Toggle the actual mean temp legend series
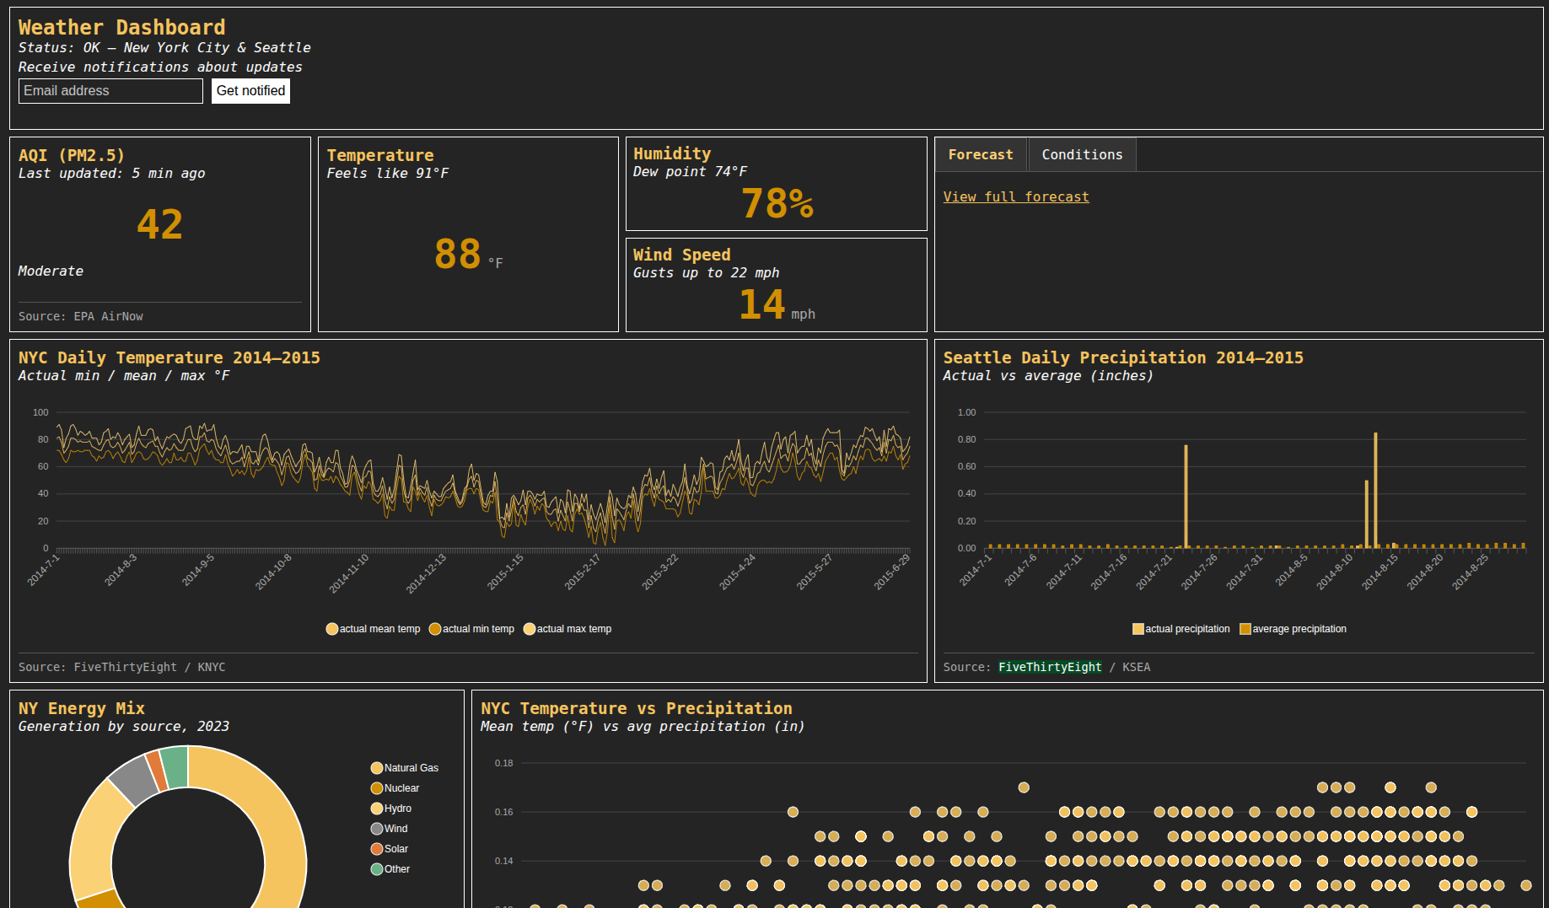 (373, 629)
